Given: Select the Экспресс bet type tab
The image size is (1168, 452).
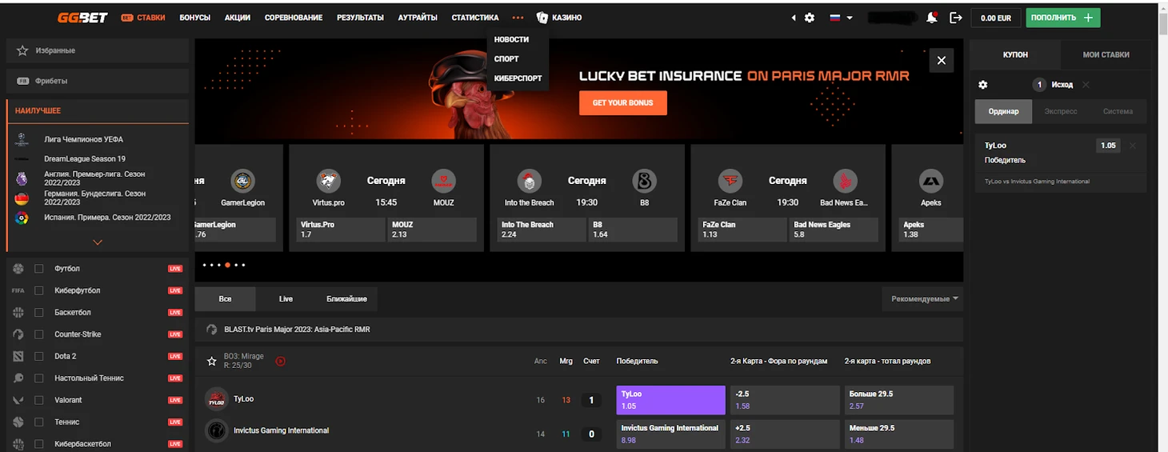Looking at the screenshot, I should (1061, 111).
